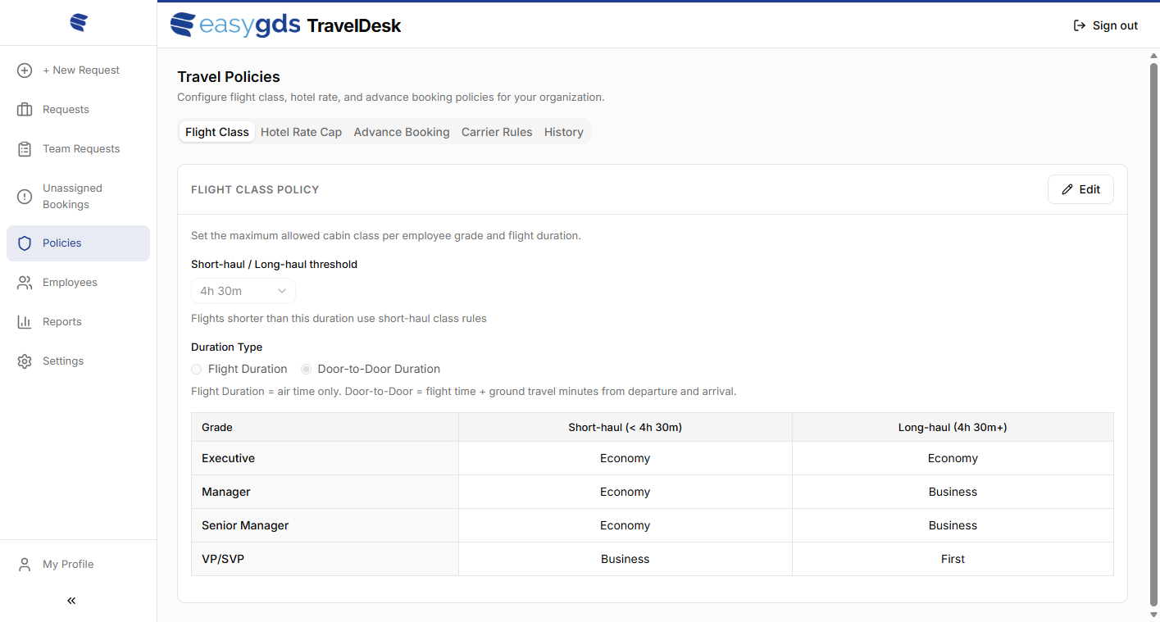
Task: Open Settings via the gear icon
Action: click(25, 361)
